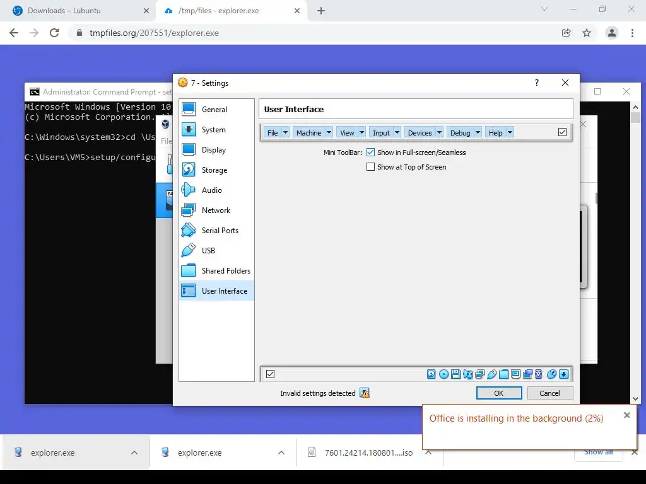Click the invalid settings warning icon
The height and width of the screenshot is (484, 646).
coord(365,393)
